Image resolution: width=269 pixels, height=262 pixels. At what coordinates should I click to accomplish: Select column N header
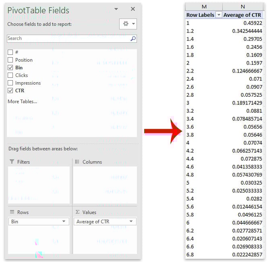point(242,7)
